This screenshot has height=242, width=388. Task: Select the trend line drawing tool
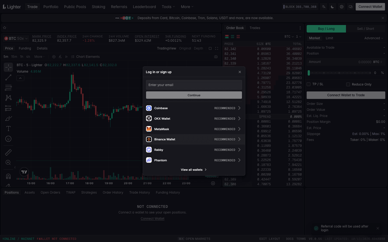pos(8,77)
